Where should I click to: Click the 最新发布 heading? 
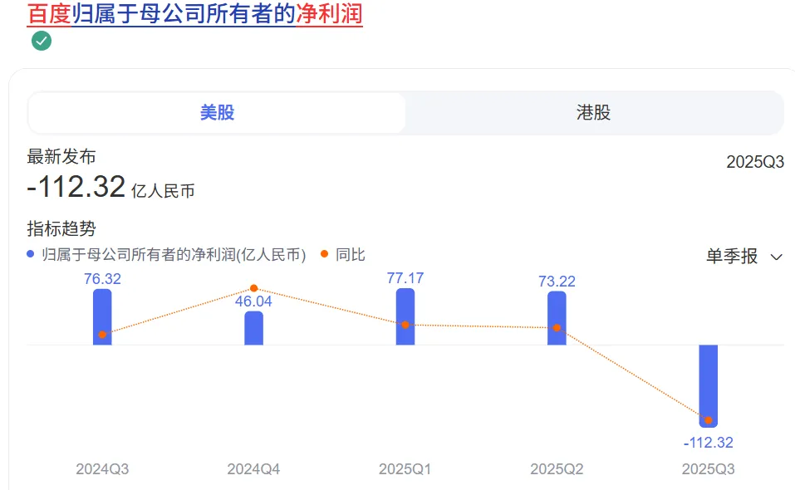(61, 157)
